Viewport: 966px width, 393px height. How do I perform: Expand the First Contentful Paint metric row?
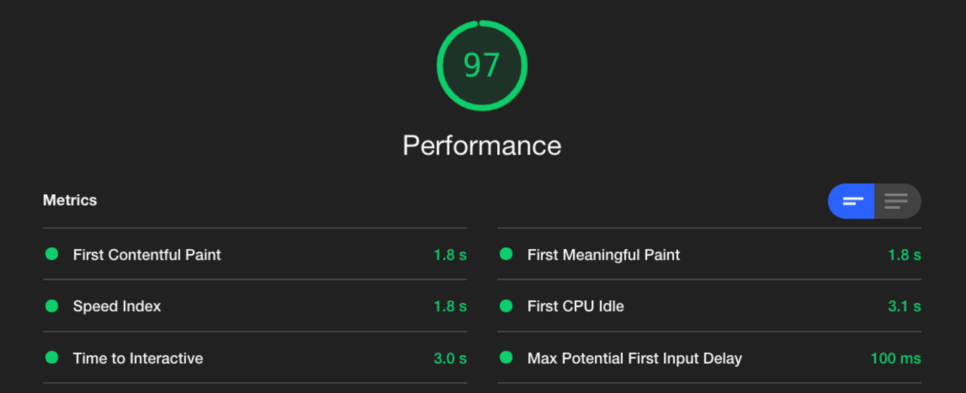255,255
